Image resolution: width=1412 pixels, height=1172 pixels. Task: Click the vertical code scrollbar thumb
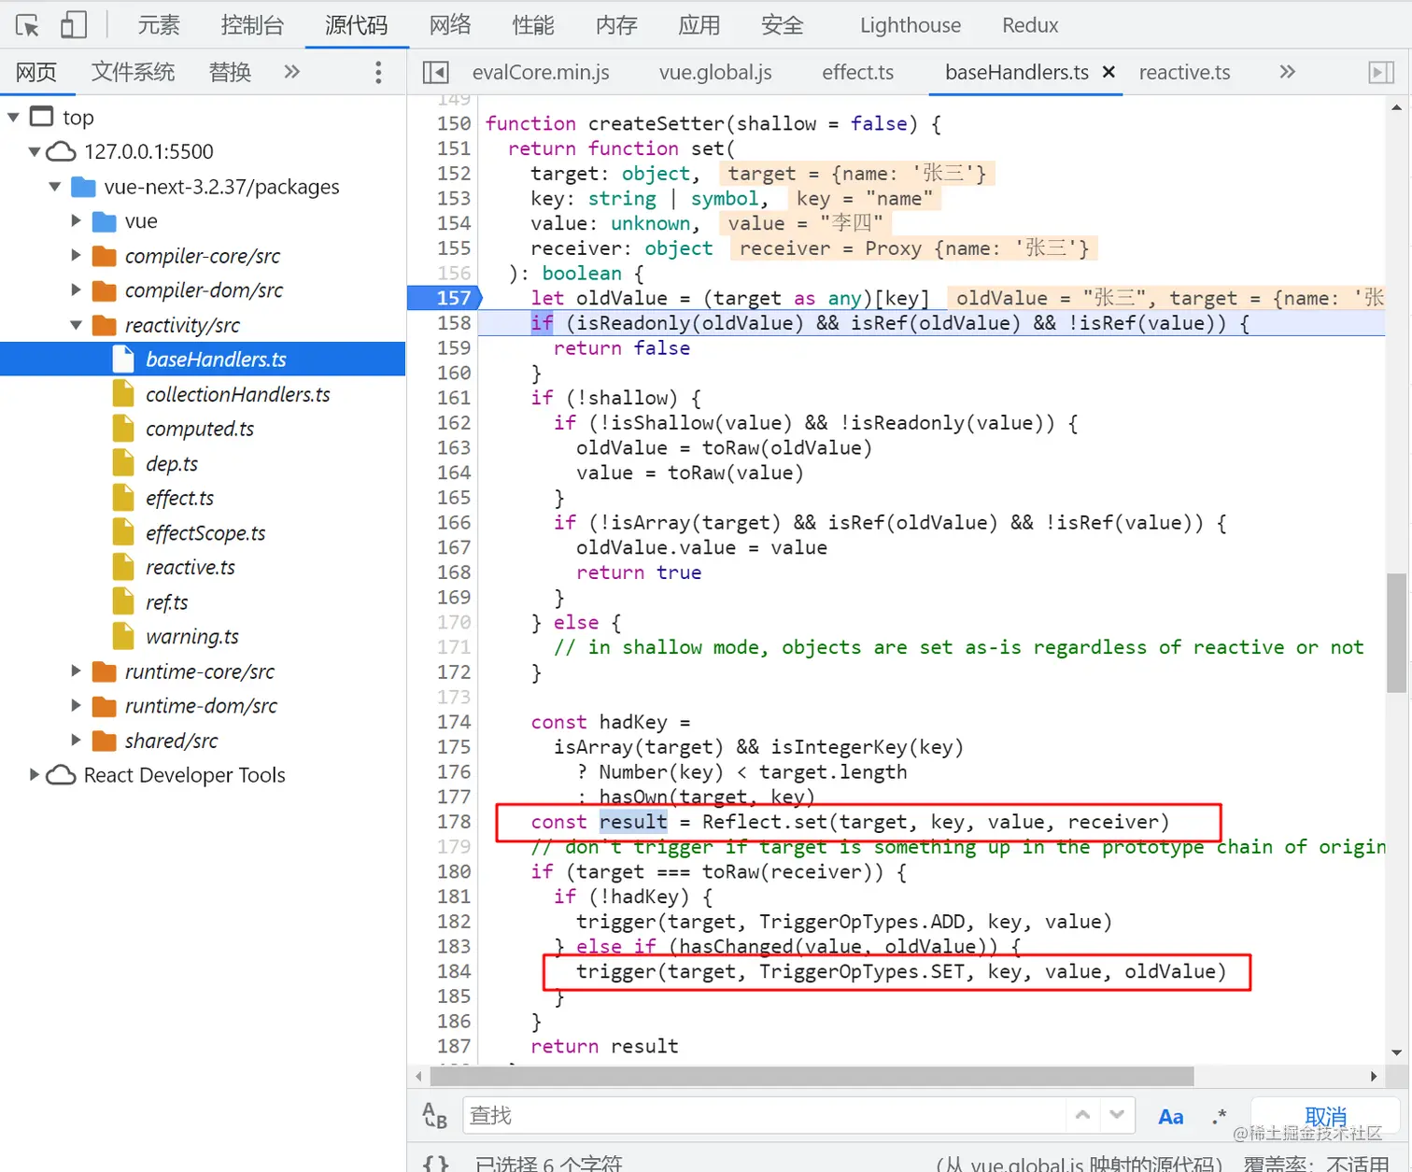click(x=1396, y=633)
